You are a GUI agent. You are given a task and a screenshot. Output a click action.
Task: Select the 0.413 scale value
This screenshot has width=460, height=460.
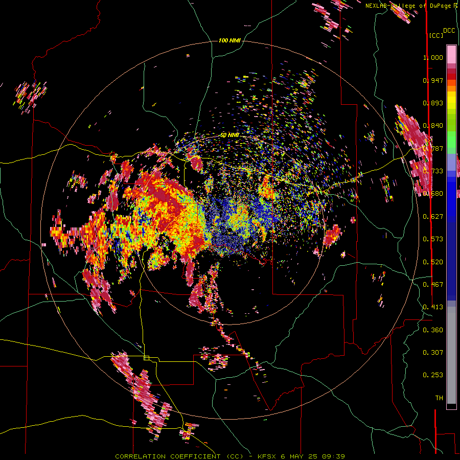(x=433, y=307)
